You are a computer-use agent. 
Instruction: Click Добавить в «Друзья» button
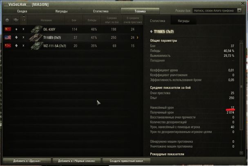click(27, 161)
